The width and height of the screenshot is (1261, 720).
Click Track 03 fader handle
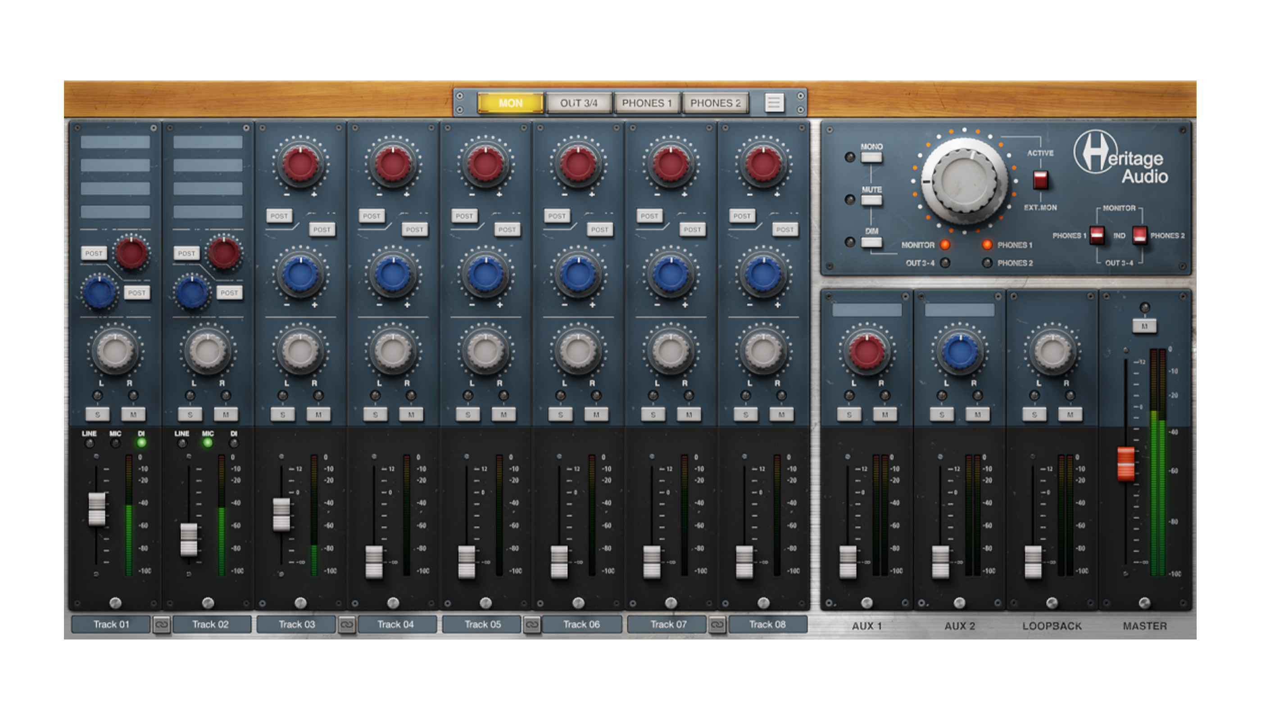281,514
